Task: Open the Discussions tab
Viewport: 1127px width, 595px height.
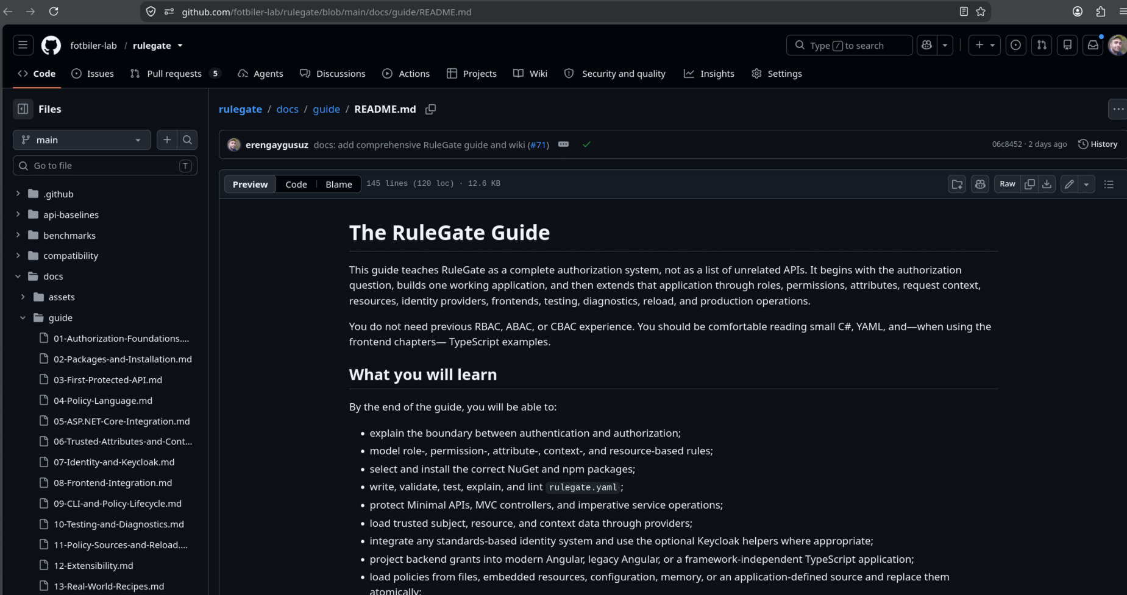Action: pos(333,73)
